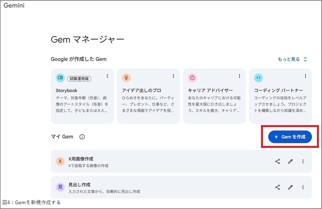Click the Gemini logo text

click(x=14, y=5)
